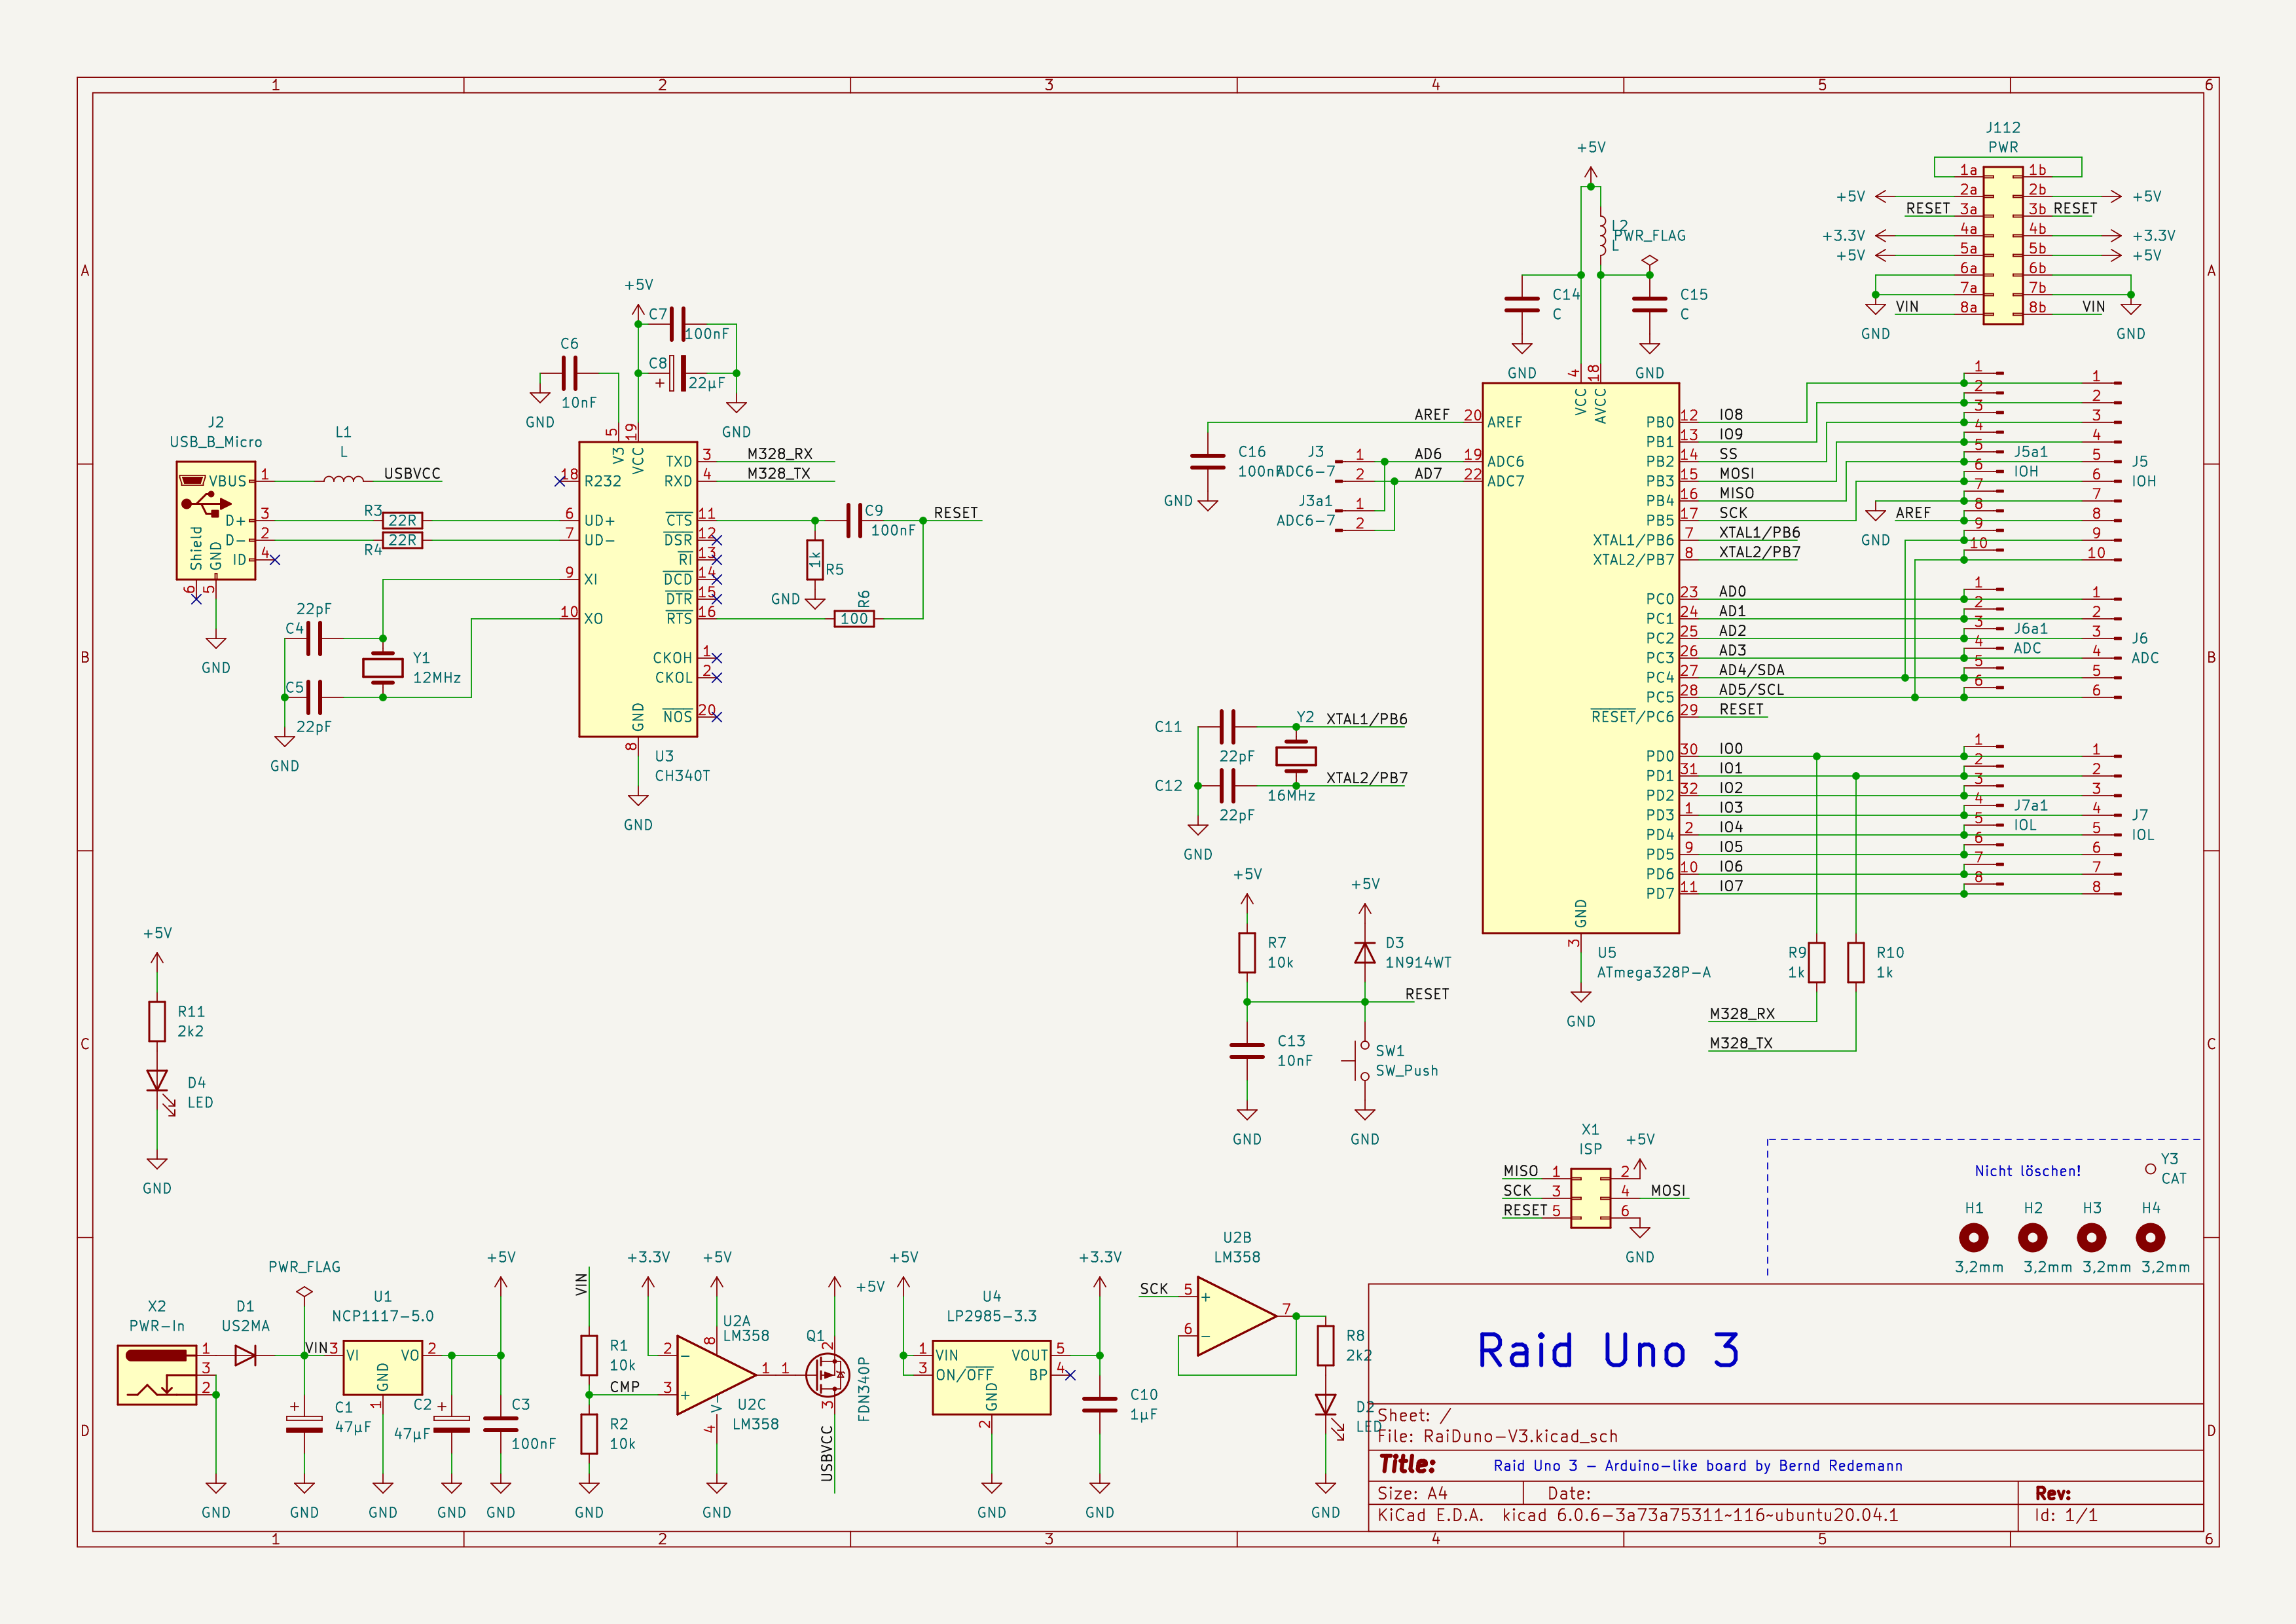The image size is (2296, 1624).
Task: Click the D4 LED symbol
Action: (x=157, y=1081)
